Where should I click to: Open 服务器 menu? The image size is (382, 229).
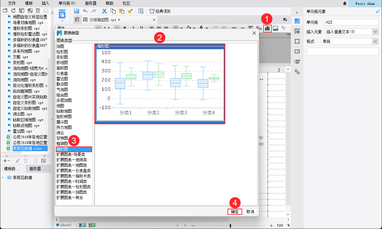coord(91,3)
